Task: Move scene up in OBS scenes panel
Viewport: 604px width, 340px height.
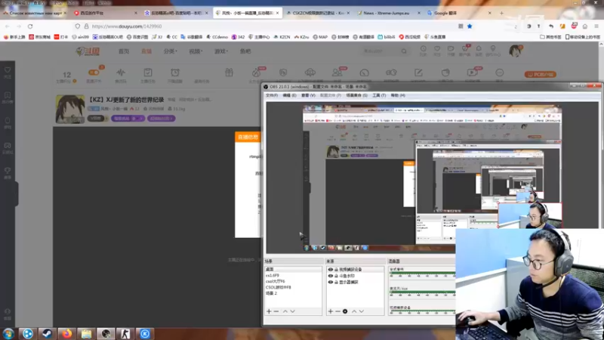Action: 285,311
